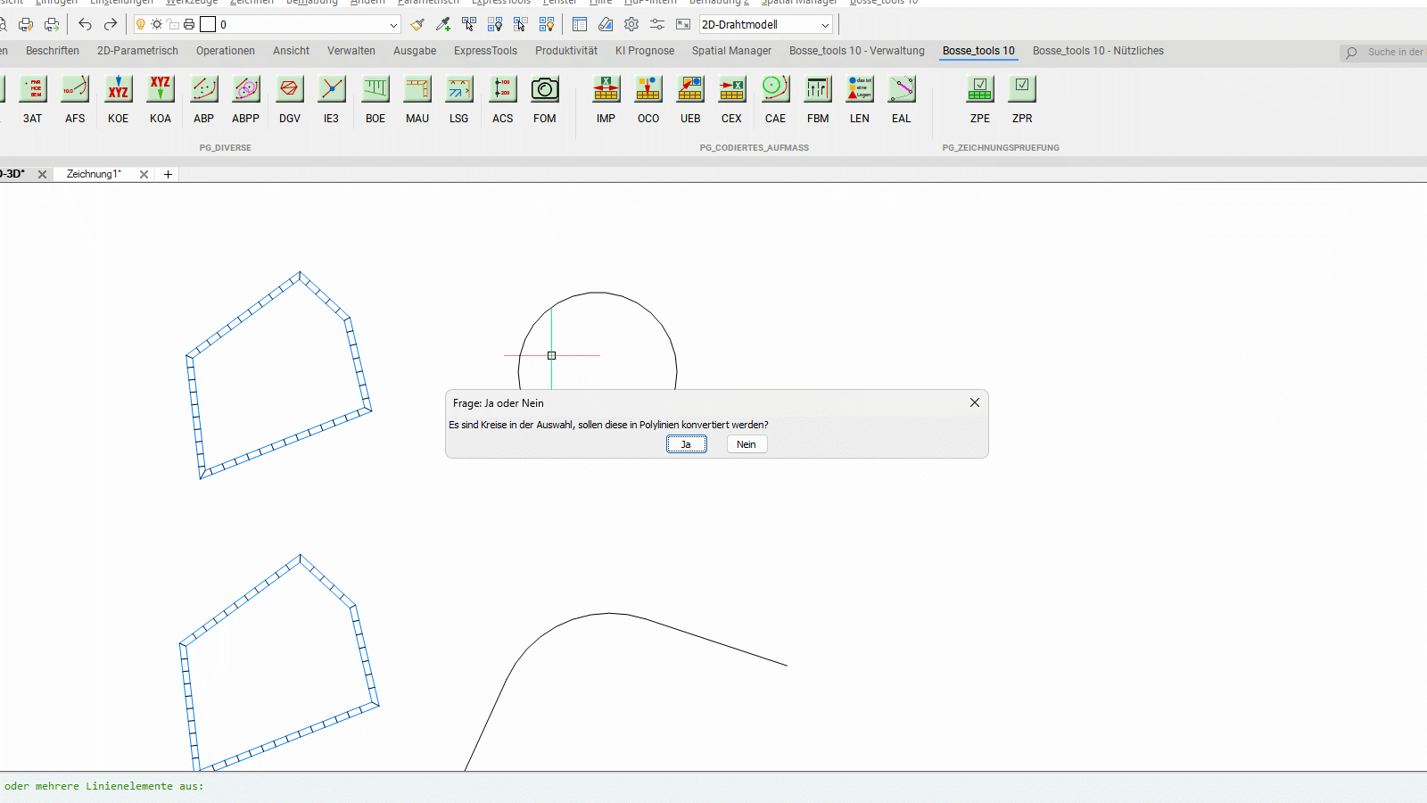Image resolution: width=1427 pixels, height=803 pixels.
Task: Expand the layer list dropdown arrow
Action: 393,25
